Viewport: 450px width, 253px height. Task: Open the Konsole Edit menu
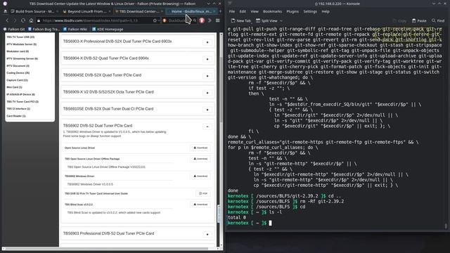tap(243, 11)
